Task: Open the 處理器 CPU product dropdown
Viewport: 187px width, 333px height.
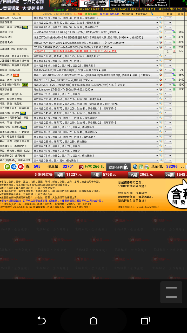Action: point(96,32)
